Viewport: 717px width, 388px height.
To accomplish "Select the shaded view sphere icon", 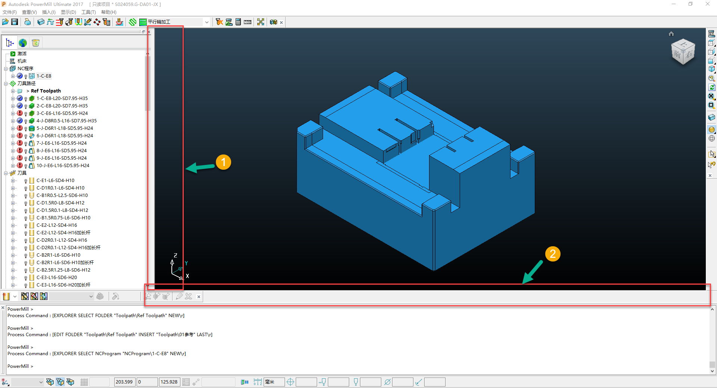I will tap(711, 129).
